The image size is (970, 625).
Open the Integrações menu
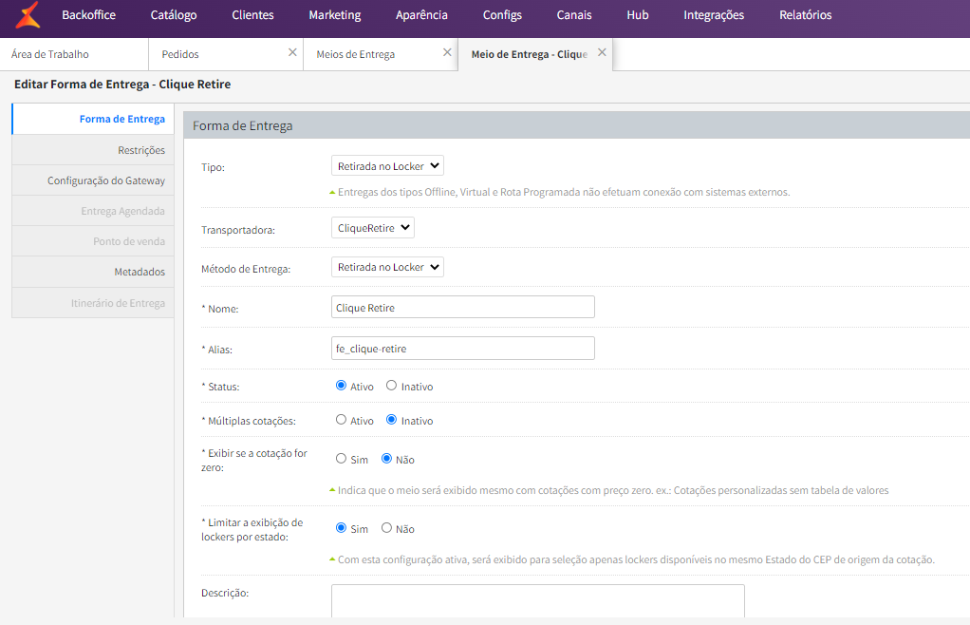click(714, 15)
